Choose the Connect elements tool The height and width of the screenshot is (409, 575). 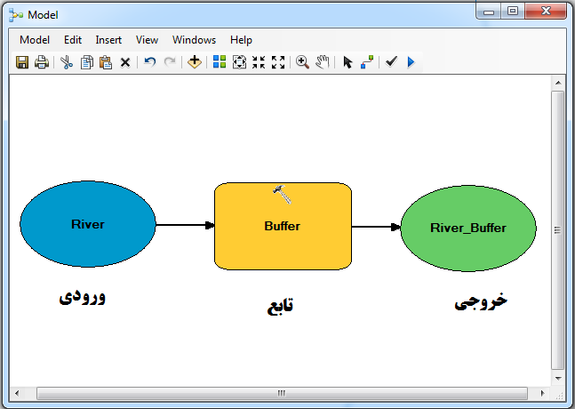[367, 62]
